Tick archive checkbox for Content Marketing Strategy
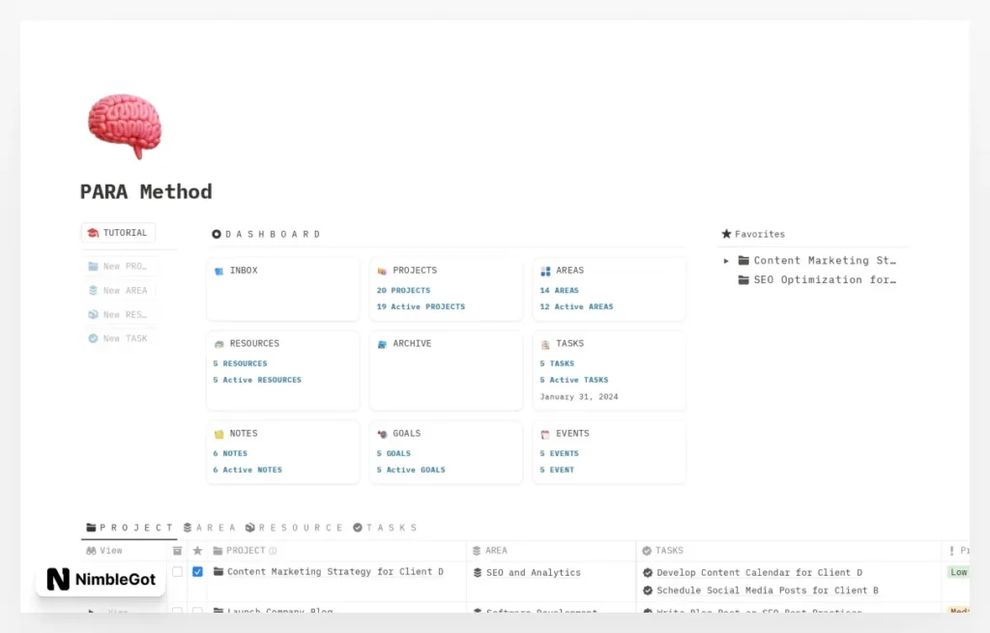Image resolution: width=990 pixels, height=633 pixels. pos(177,572)
